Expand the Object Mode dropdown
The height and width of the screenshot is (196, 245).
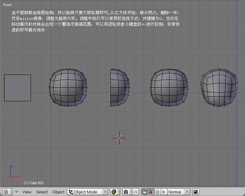point(87,192)
